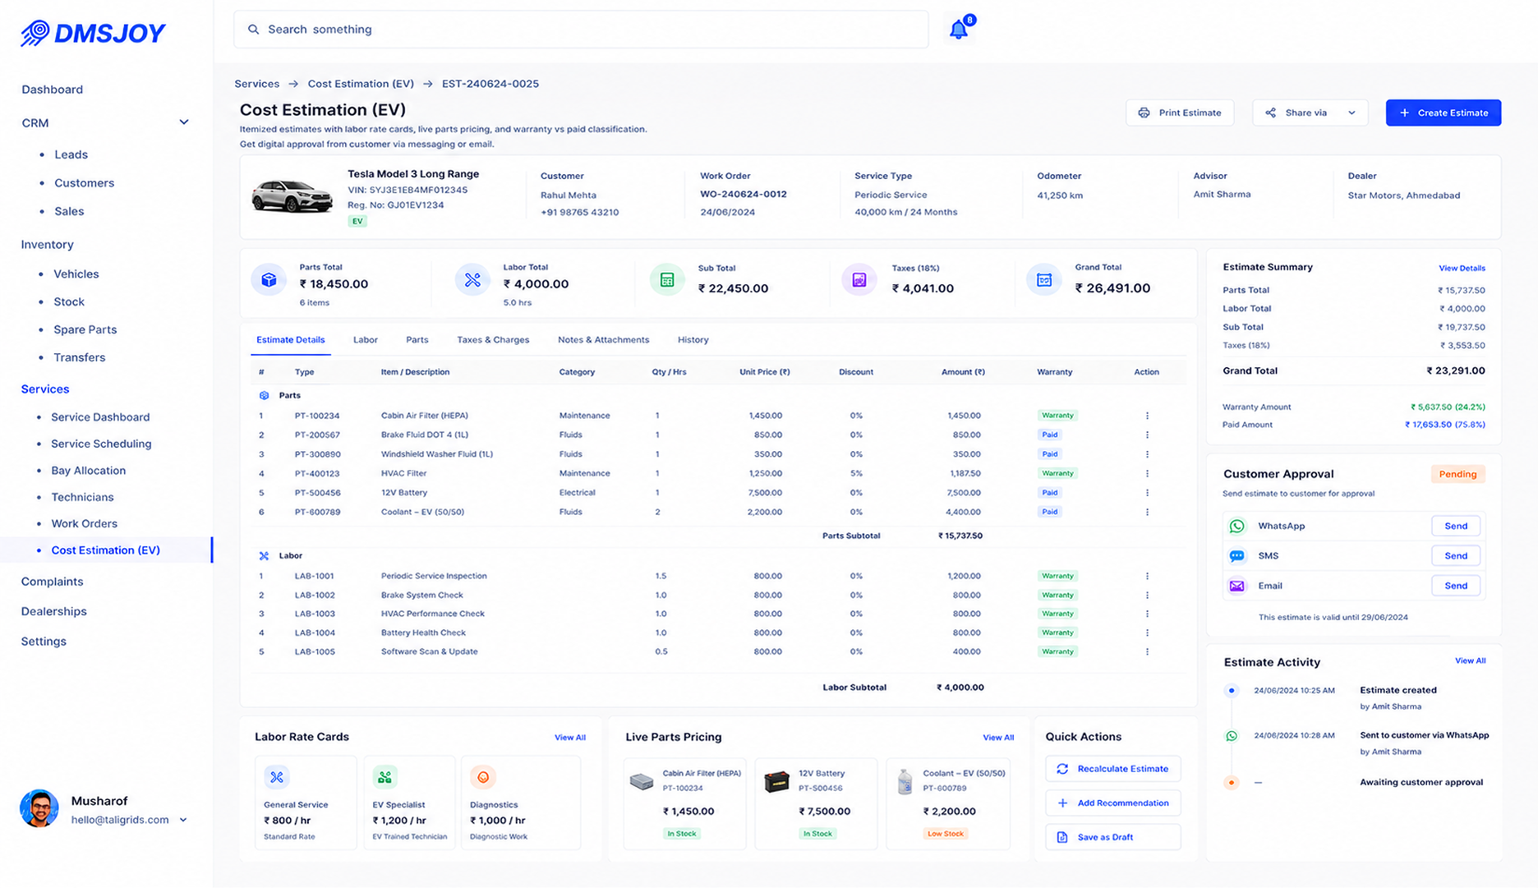
Task: Open row actions for Brake Fluid DOT 4
Action: click(1147, 435)
